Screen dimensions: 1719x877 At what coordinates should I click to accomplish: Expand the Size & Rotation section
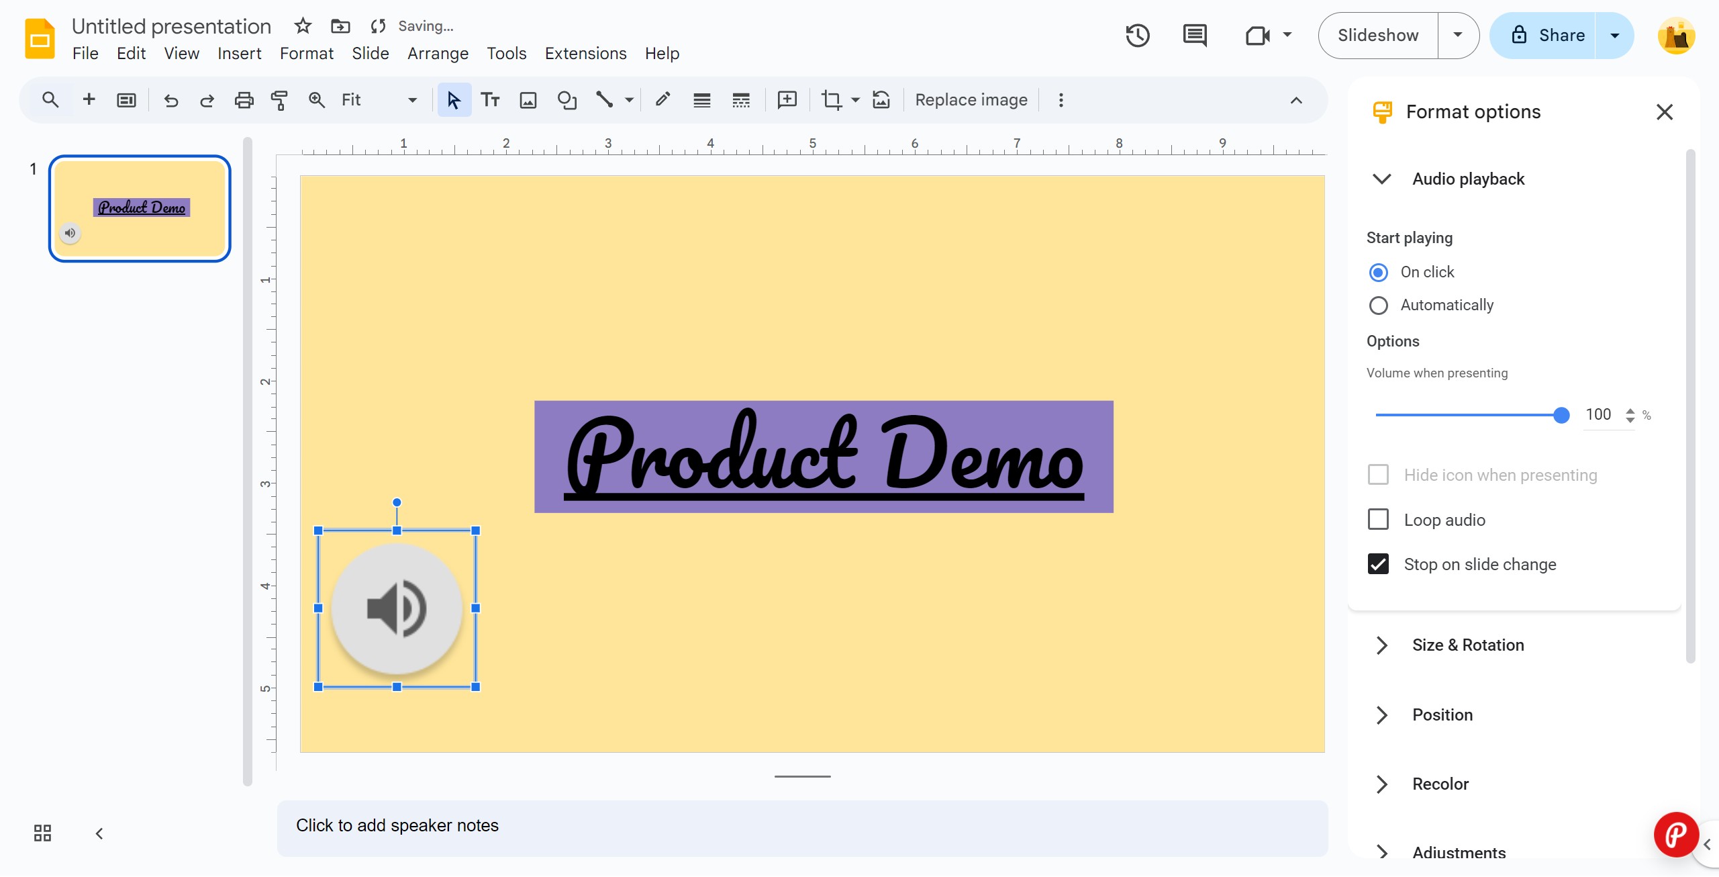[1381, 645]
